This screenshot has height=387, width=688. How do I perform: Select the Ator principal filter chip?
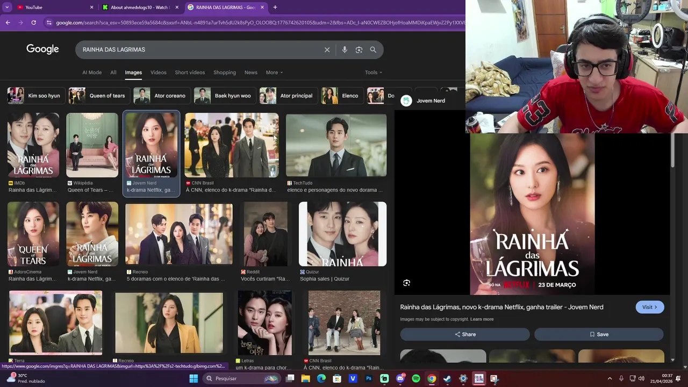tap(288, 96)
